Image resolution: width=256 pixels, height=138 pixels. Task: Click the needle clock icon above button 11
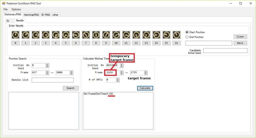coord(126,35)
